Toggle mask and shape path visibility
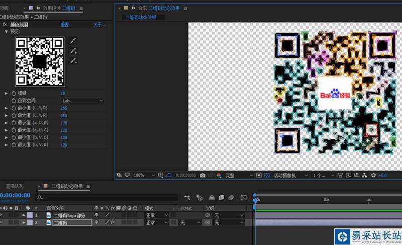Viewport: 402px width, 245px height. (x=169, y=175)
